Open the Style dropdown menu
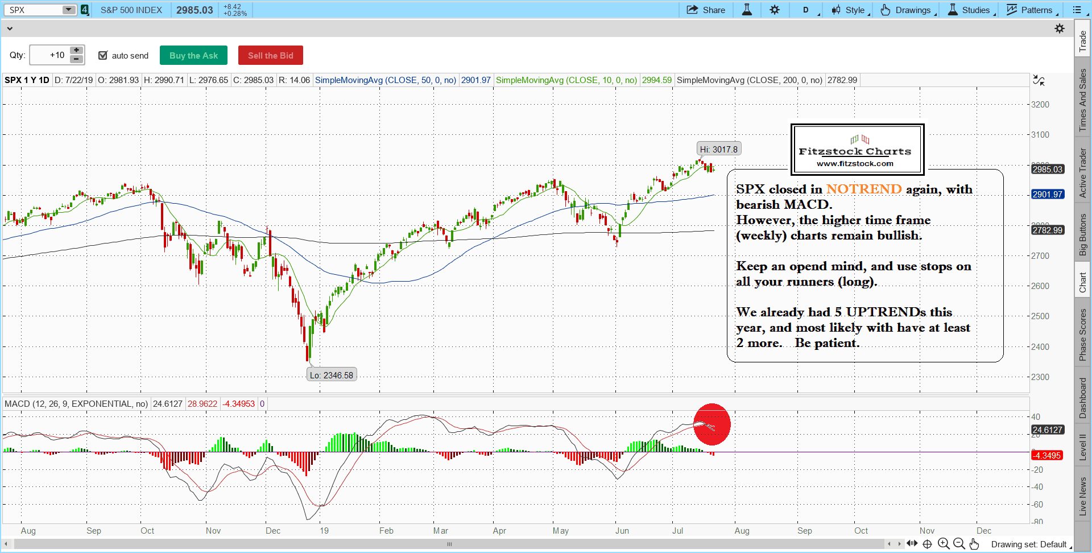Screen dimensions: 1092x553 pos(851,10)
